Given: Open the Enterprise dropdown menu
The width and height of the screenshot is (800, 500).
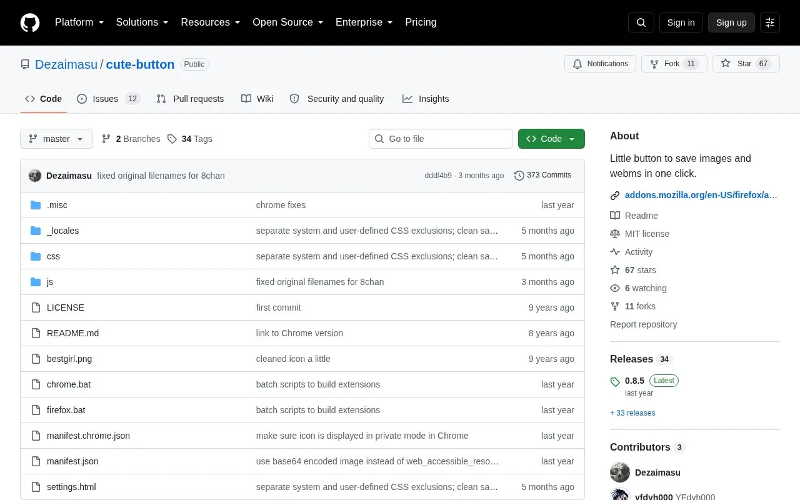Looking at the screenshot, I should 364,22.
